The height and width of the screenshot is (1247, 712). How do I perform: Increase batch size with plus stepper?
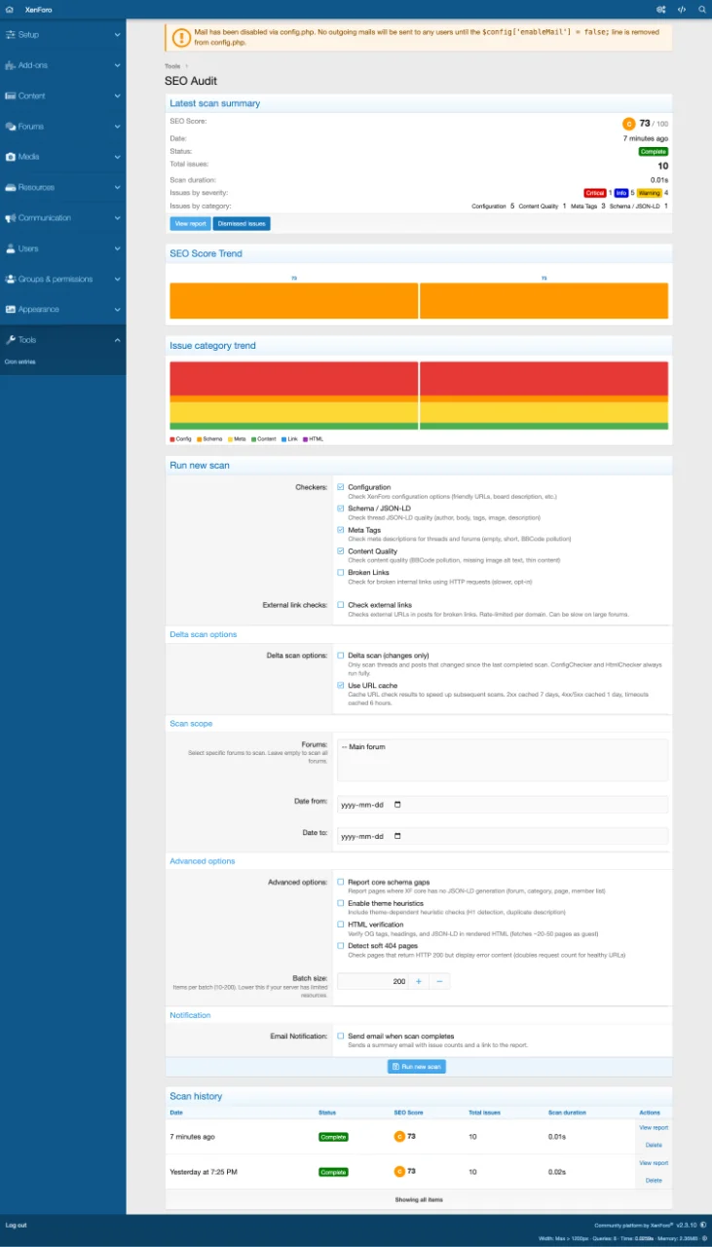click(x=419, y=981)
